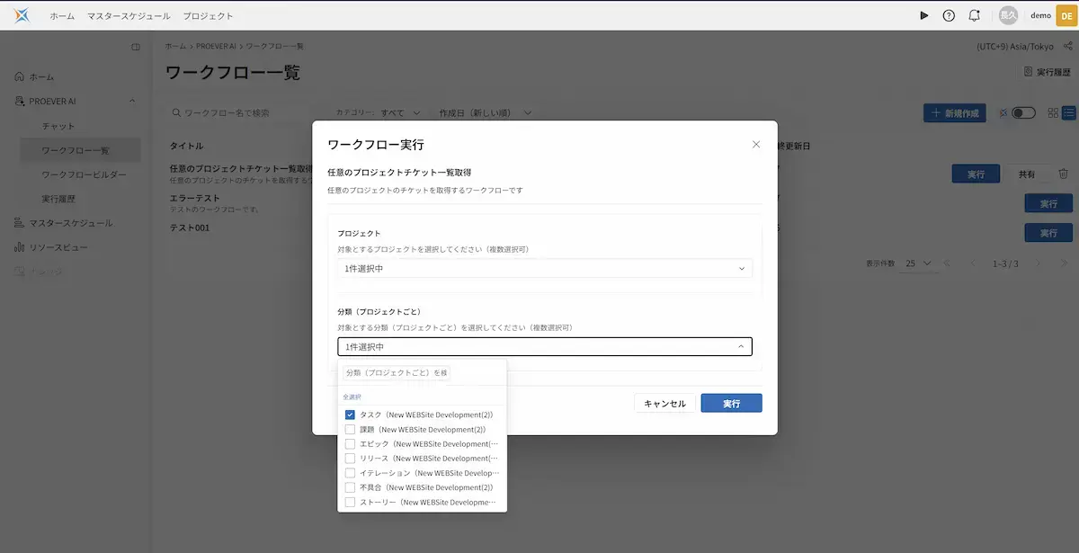Viewport: 1079px width, 553px height.
Task: Click the 分類 search box in dropdown
Action: click(396, 372)
